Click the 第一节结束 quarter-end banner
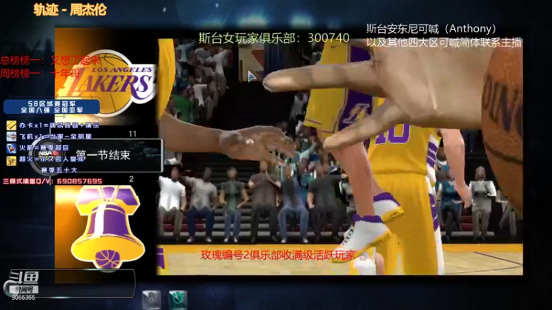Image resolution: width=552 pixels, height=310 pixels. pyautogui.click(x=103, y=155)
